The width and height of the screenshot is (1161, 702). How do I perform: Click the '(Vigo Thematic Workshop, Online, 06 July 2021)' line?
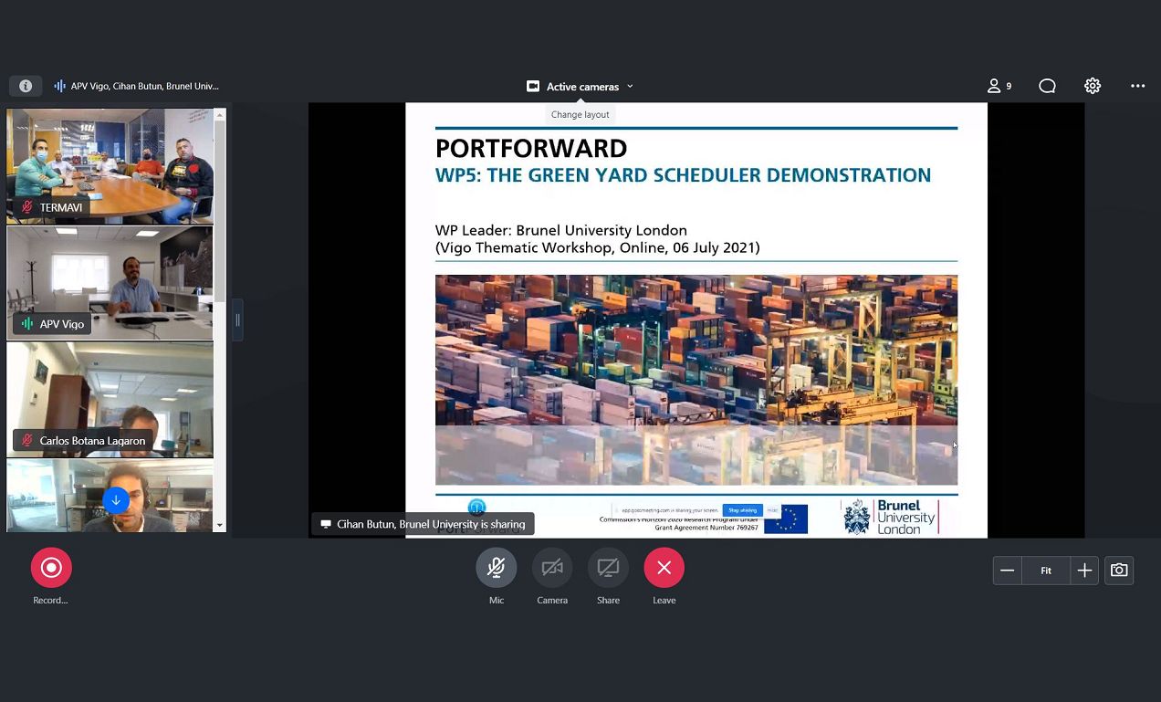[x=598, y=247]
